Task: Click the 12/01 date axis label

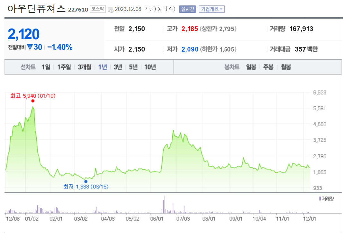Action: [x=310, y=219]
